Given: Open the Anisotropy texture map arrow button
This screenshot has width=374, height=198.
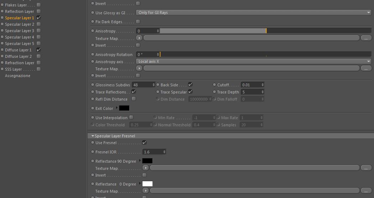Looking at the screenshot, I should click(x=139, y=38).
